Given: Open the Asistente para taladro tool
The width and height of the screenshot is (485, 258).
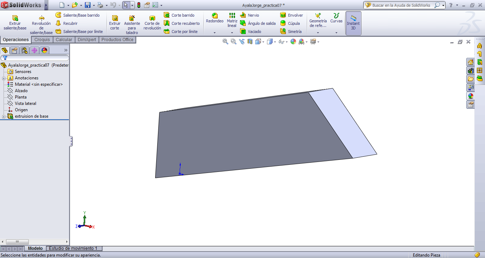Looking at the screenshot, I should tap(132, 23).
